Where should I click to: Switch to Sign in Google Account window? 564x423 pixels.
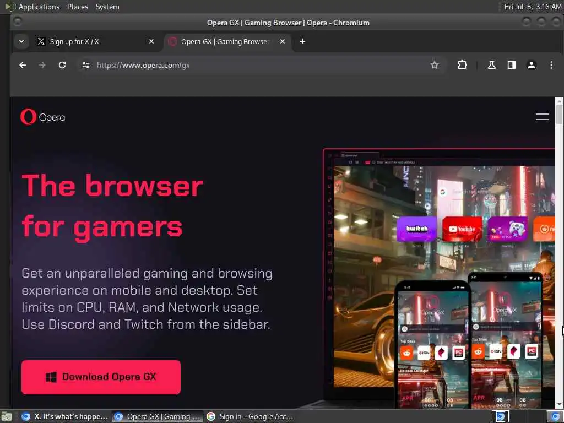250,416
